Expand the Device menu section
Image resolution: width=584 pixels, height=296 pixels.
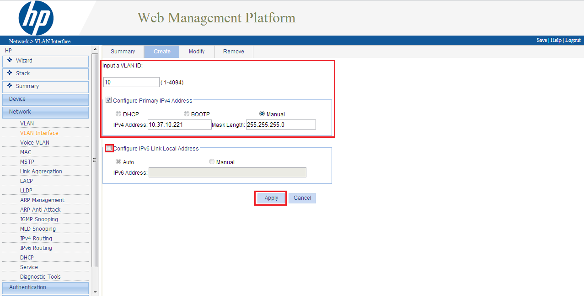click(45, 99)
